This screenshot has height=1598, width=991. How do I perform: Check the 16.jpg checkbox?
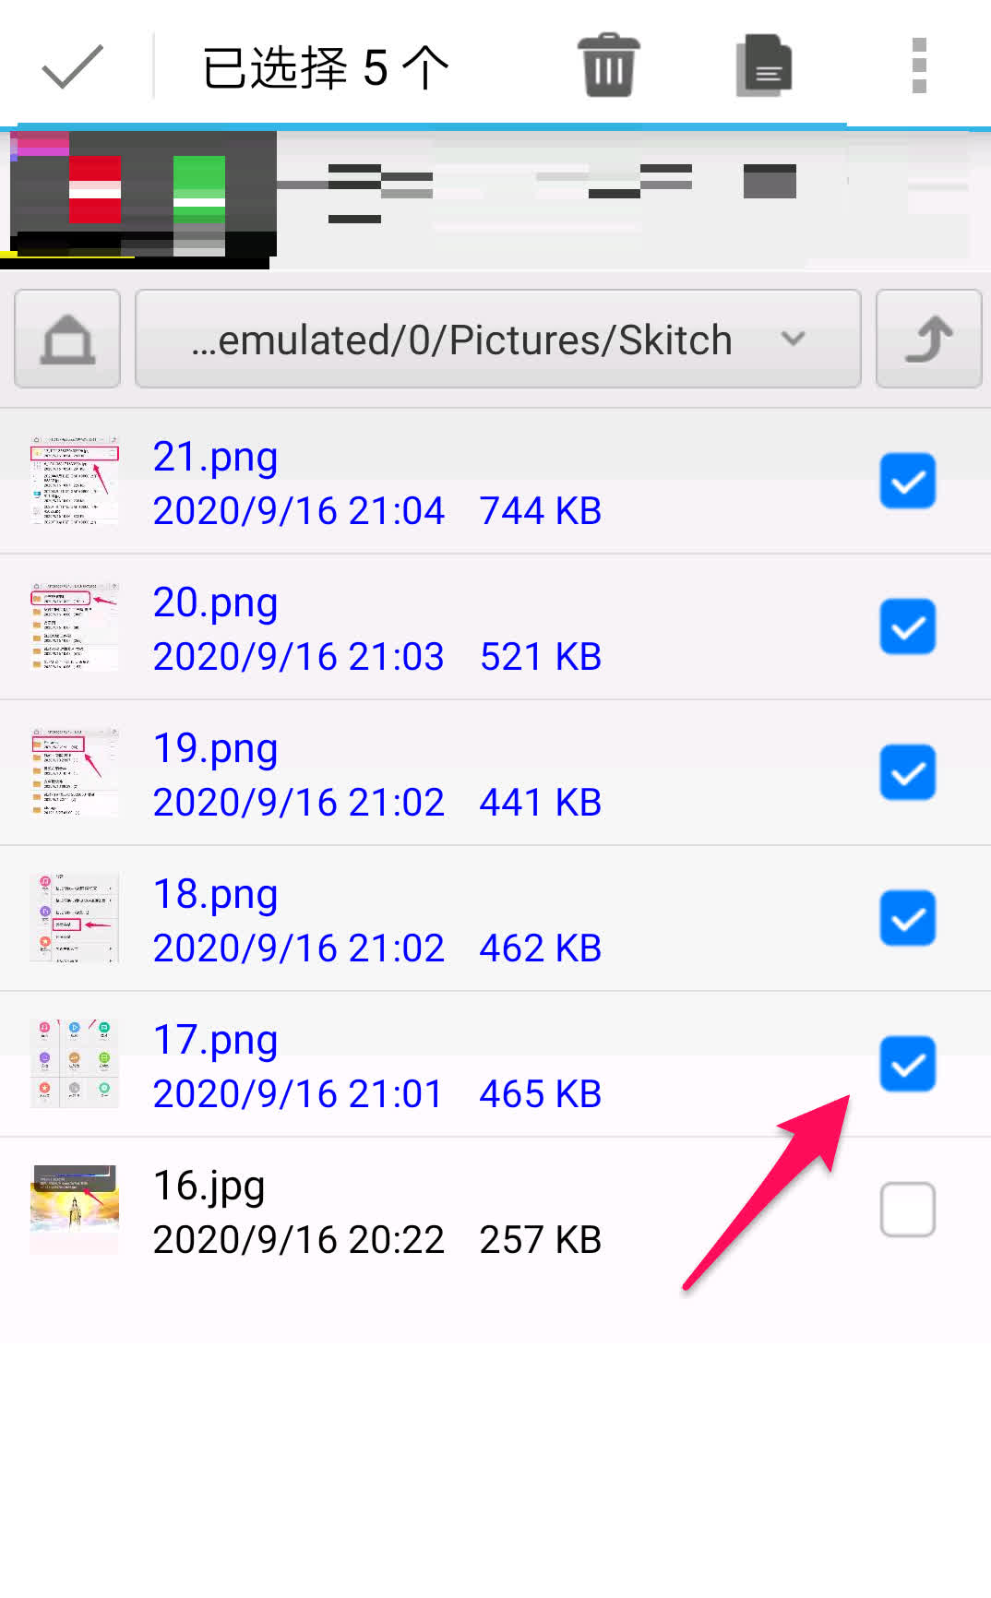[x=907, y=1209]
